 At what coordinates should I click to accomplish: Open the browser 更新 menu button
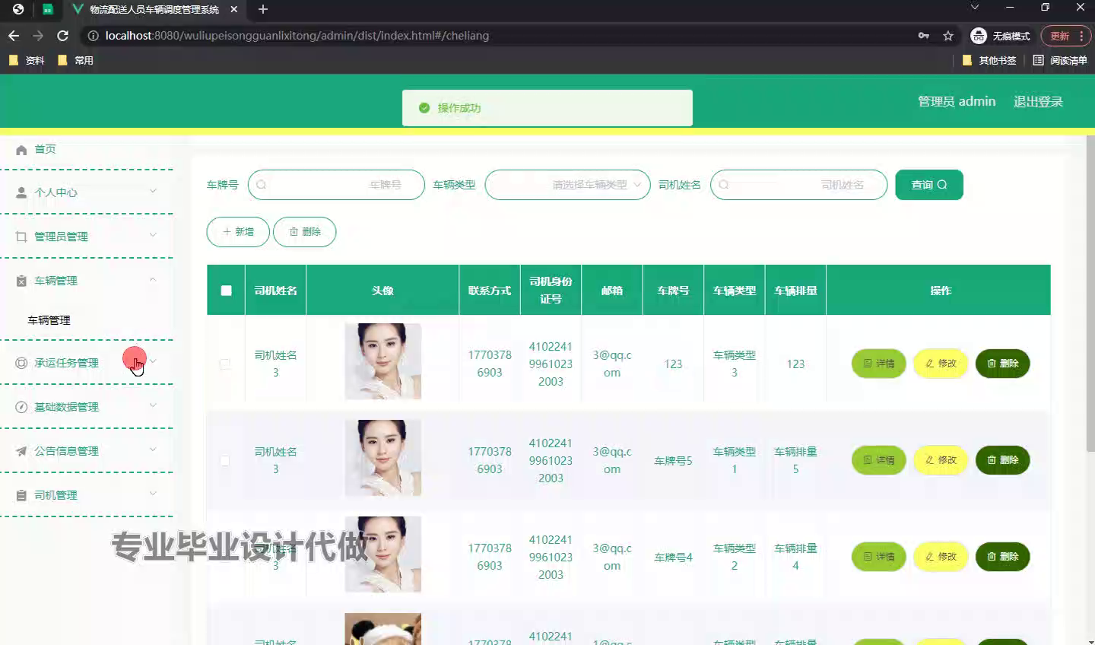coord(1066,36)
